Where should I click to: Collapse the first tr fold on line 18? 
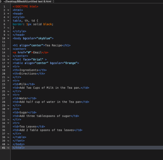point(8,67)
